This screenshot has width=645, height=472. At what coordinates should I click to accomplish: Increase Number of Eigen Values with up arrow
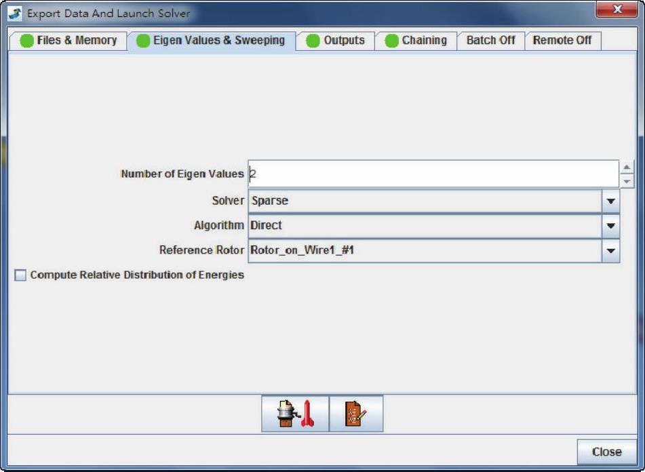627,168
